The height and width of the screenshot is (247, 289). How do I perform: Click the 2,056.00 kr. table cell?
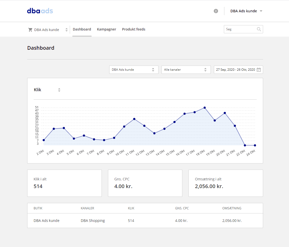232,220
